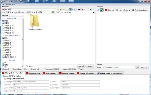Click the output Folder path field

click(119, 67)
